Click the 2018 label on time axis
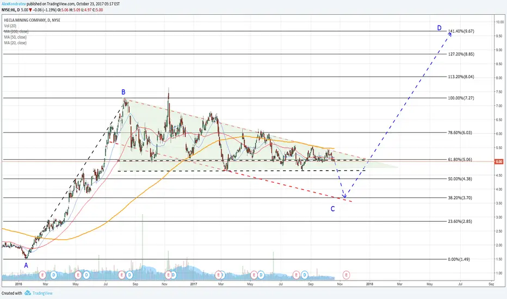The image size is (507, 299). pyautogui.click(x=369, y=284)
